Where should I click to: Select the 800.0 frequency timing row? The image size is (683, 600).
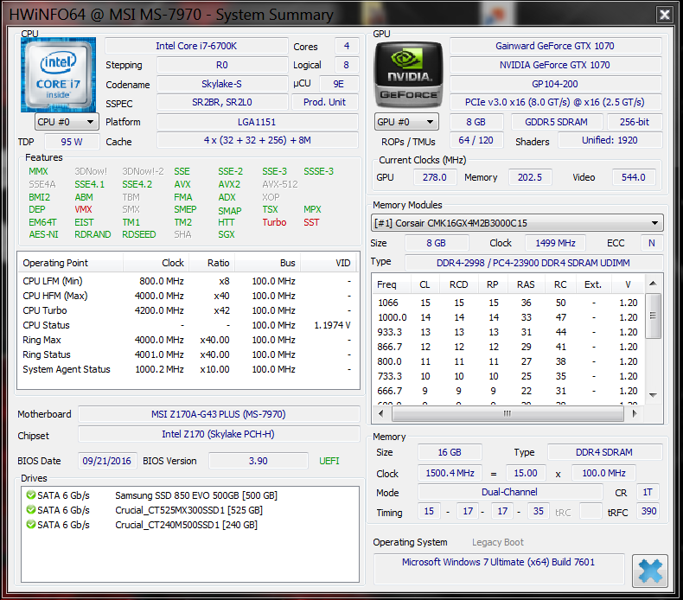[507, 361]
